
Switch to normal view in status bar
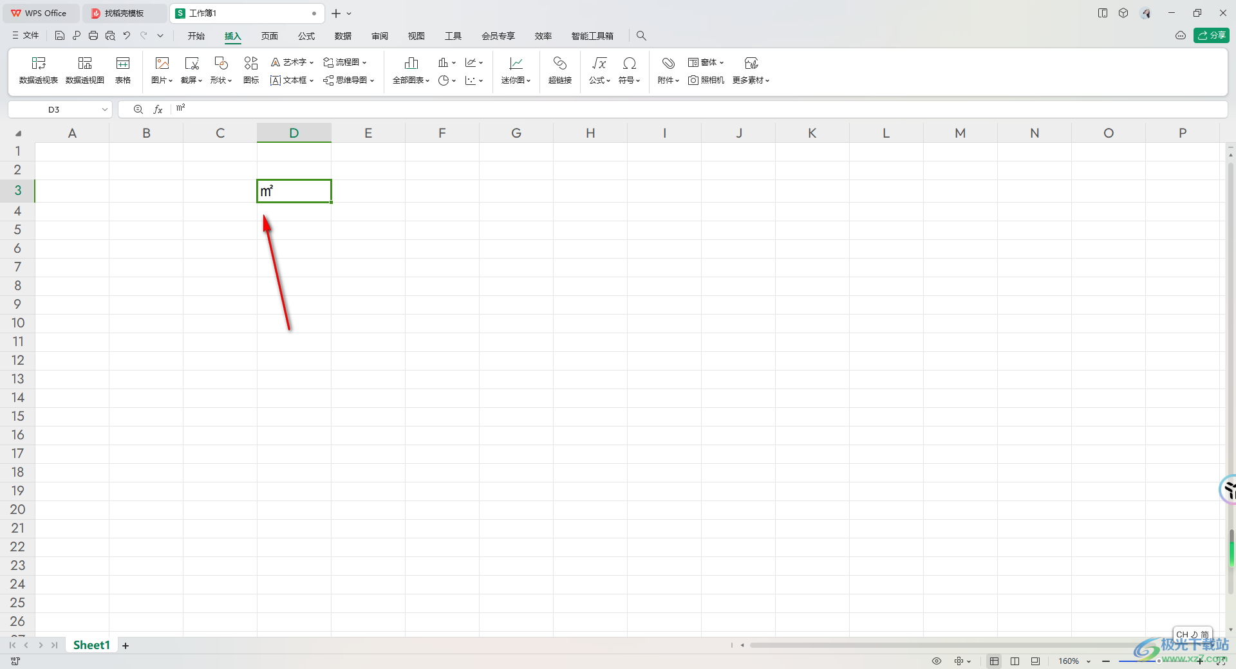[x=995, y=661]
